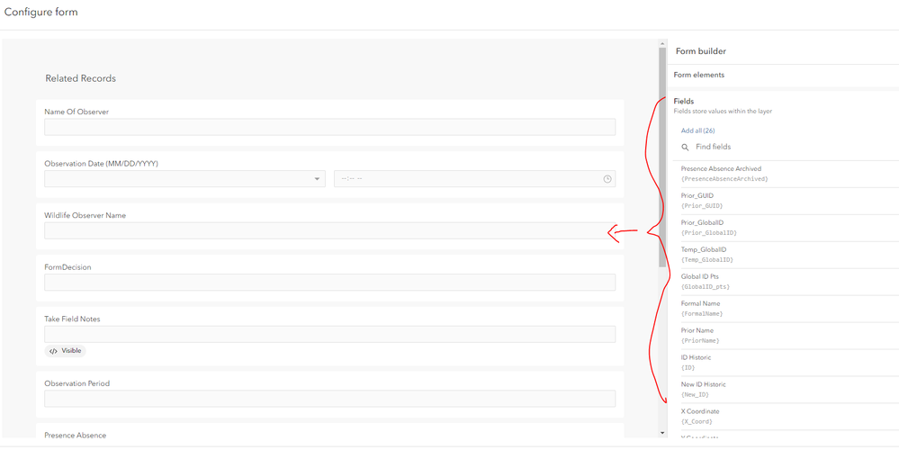Viewport: 899px width, 468px height.
Task: Select the X Coordinate field item
Action: pyautogui.click(x=786, y=417)
